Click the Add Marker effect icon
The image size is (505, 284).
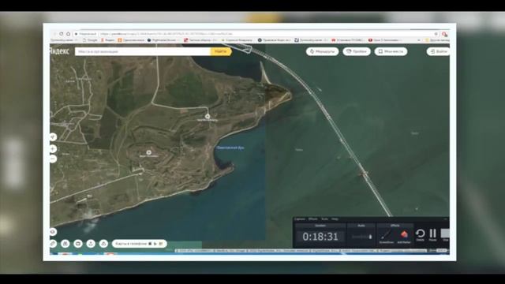(404, 237)
